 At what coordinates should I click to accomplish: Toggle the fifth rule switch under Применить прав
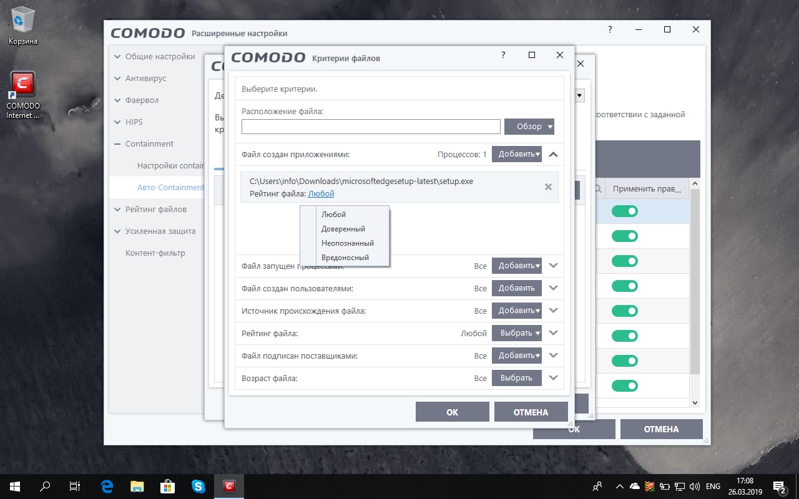pyautogui.click(x=625, y=311)
